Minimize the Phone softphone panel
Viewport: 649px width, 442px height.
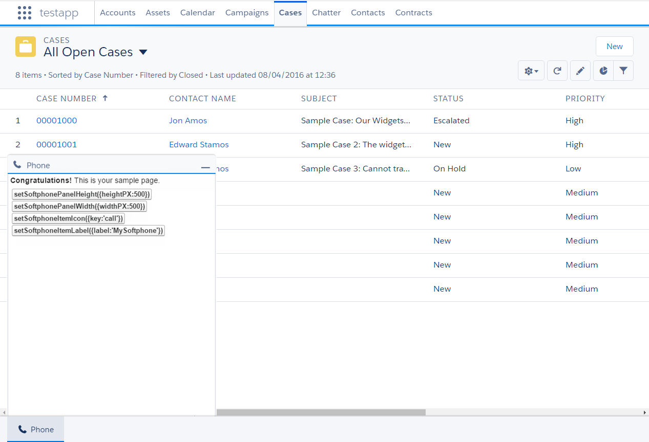pos(205,166)
